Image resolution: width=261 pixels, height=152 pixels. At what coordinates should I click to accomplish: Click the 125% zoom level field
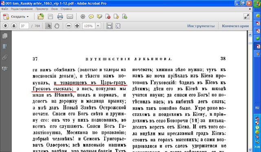coord(89,26)
